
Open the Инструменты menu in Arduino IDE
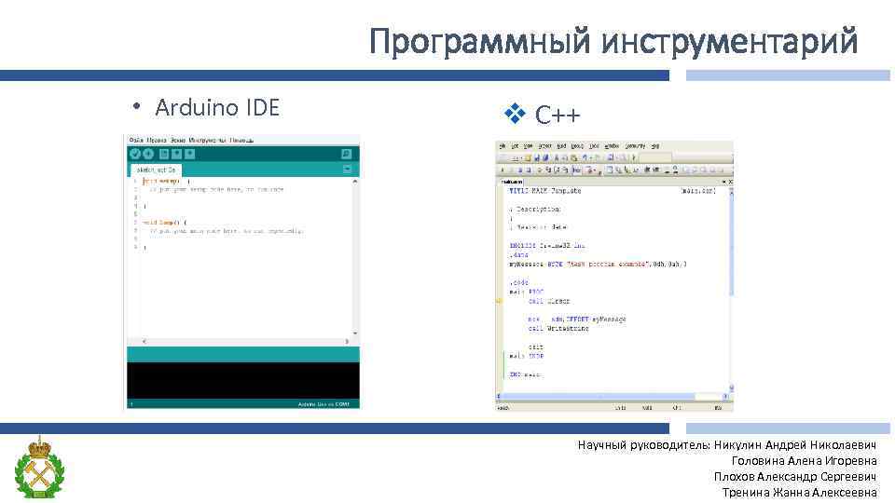tap(207, 140)
